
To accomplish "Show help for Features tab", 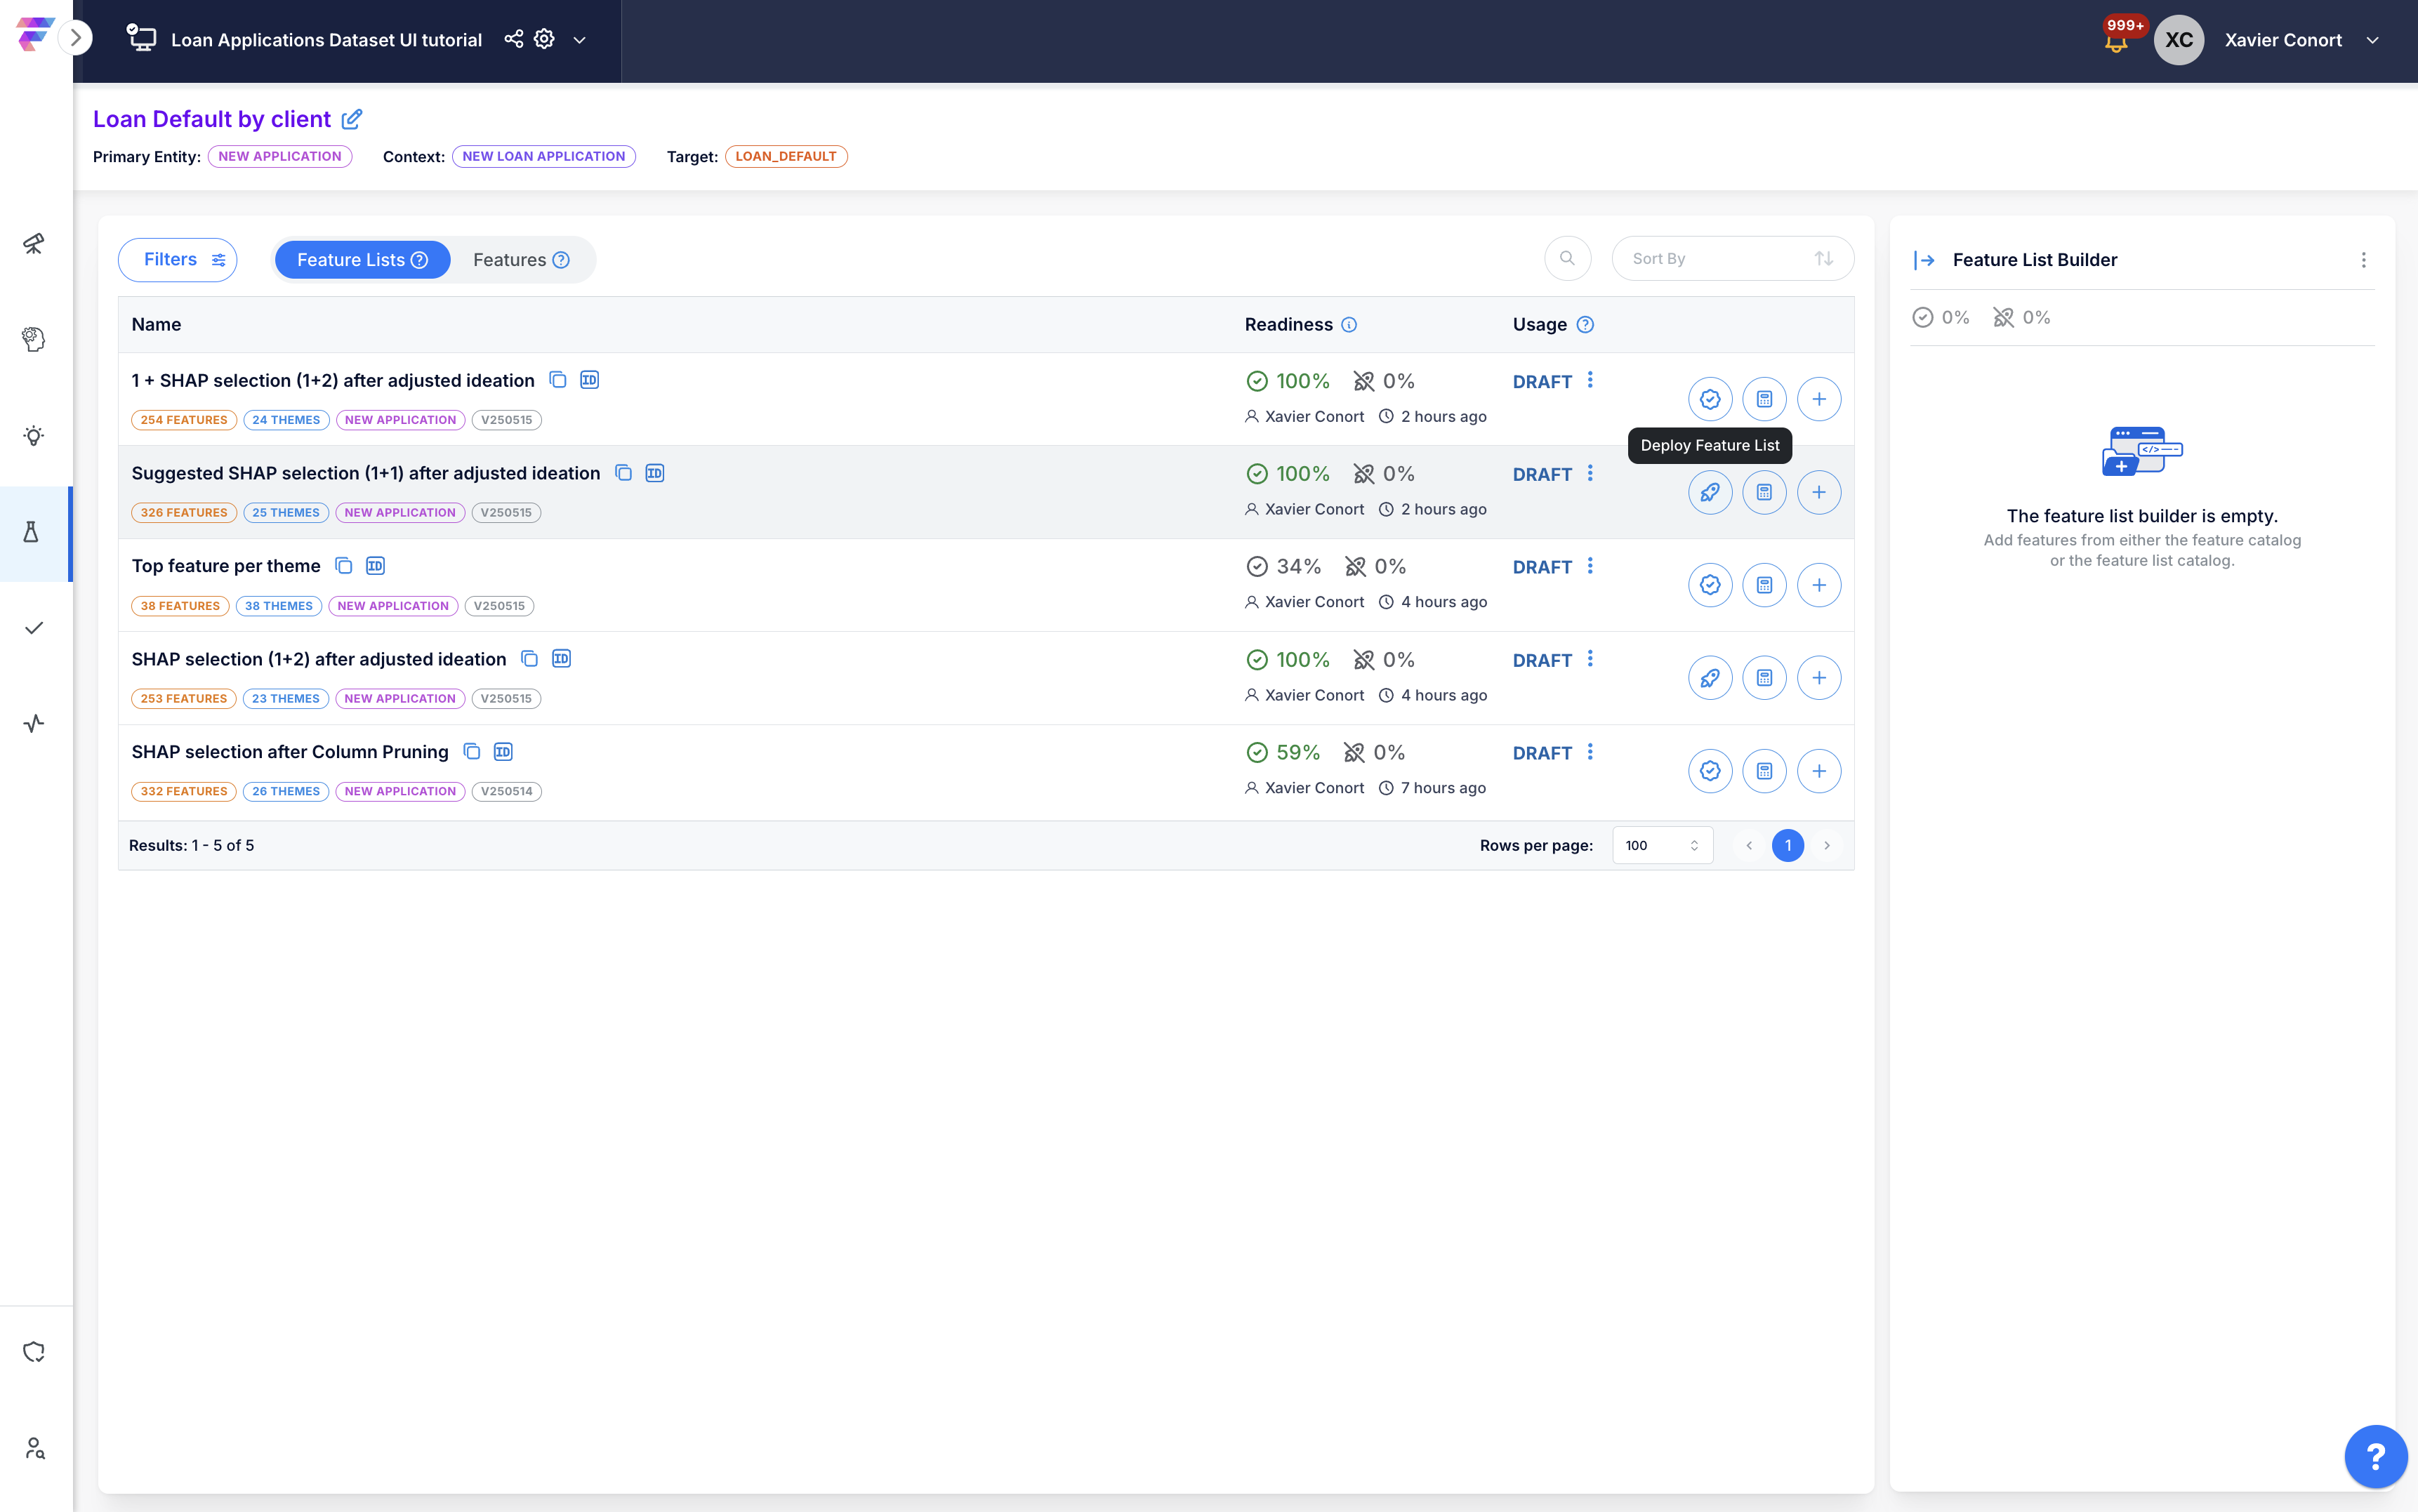I will click(x=561, y=260).
